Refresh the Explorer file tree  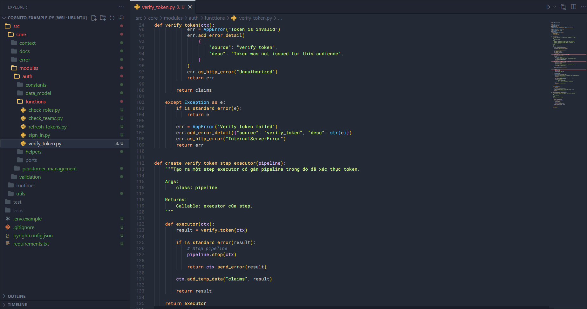[112, 18]
